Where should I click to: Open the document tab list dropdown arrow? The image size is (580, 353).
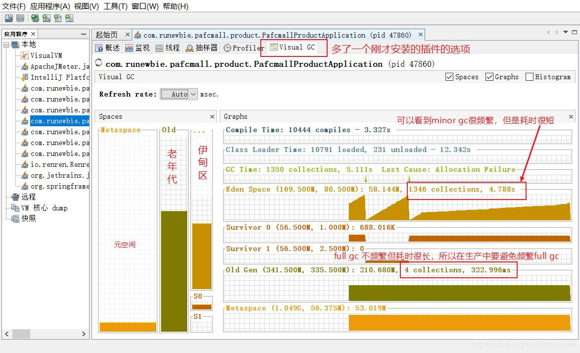(566, 32)
